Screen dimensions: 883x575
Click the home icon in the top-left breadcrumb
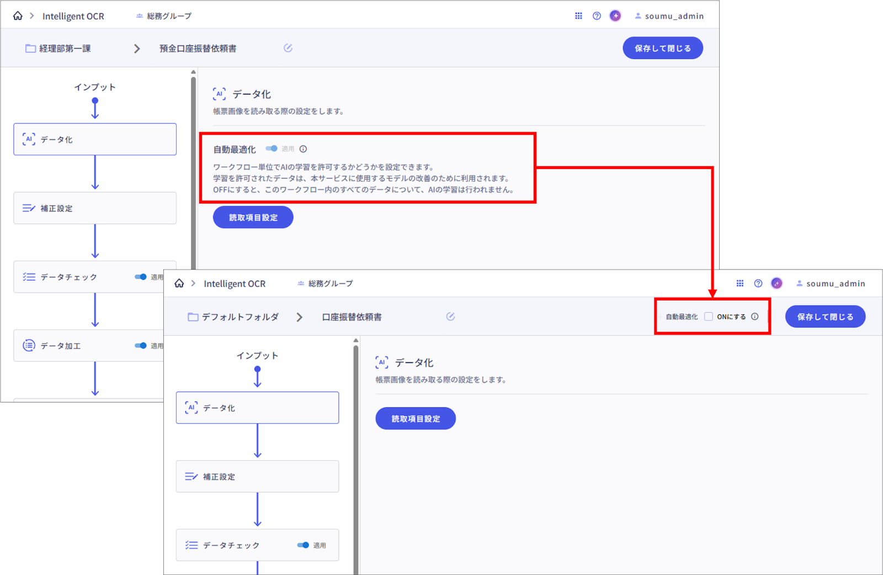click(x=18, y=16)
